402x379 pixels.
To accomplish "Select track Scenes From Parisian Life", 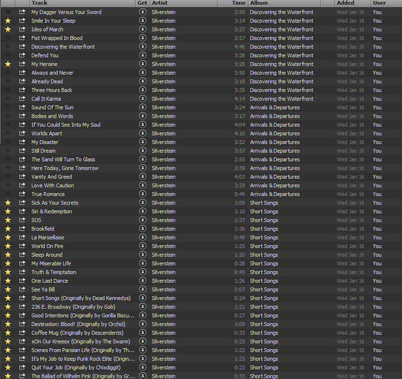I will [83, 350].
